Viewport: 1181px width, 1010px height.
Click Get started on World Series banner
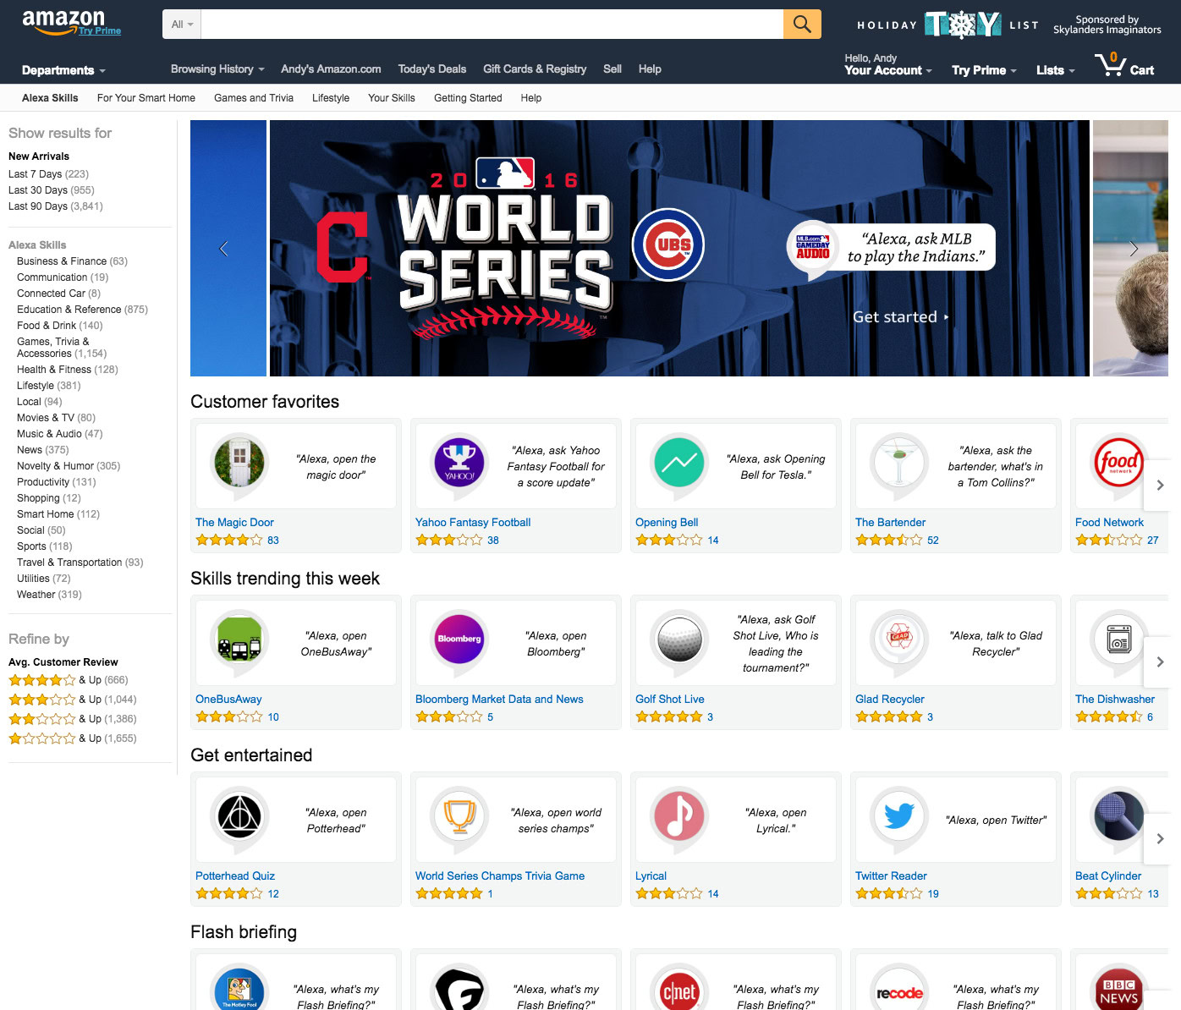pos(900,317)
